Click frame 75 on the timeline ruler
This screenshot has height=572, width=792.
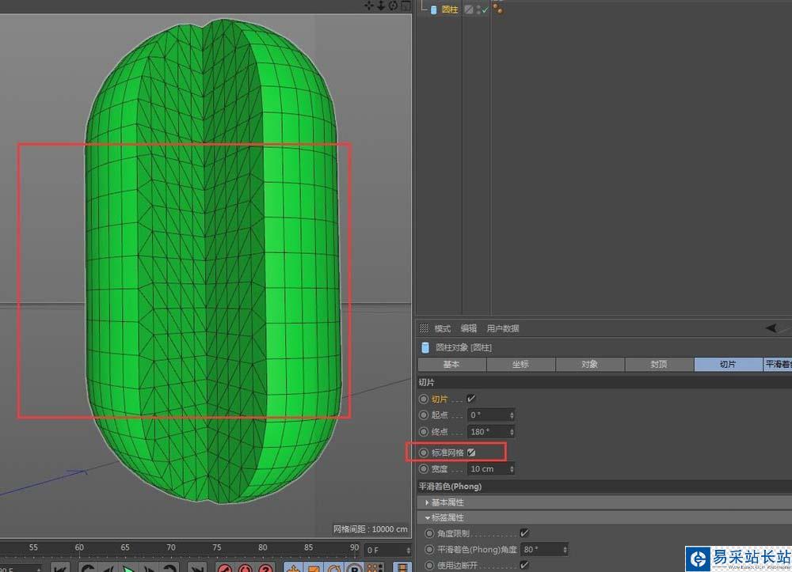pos(217,547)
